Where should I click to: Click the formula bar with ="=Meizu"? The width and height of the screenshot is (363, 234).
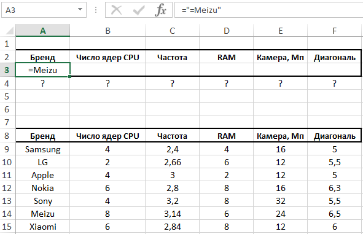268,10
